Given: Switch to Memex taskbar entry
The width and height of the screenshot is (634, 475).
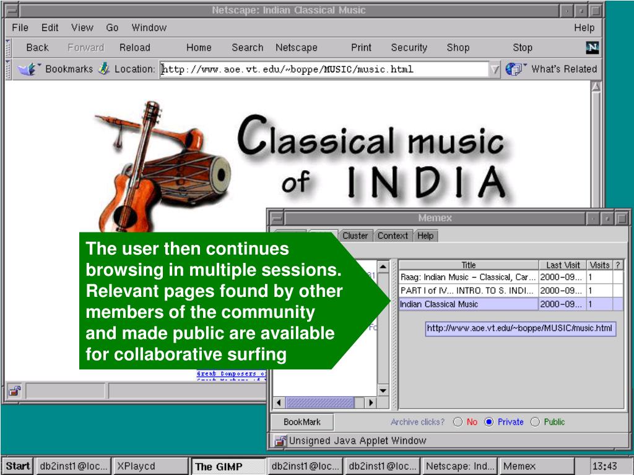Looking at the screenshot, I should (x=537, y=466).
